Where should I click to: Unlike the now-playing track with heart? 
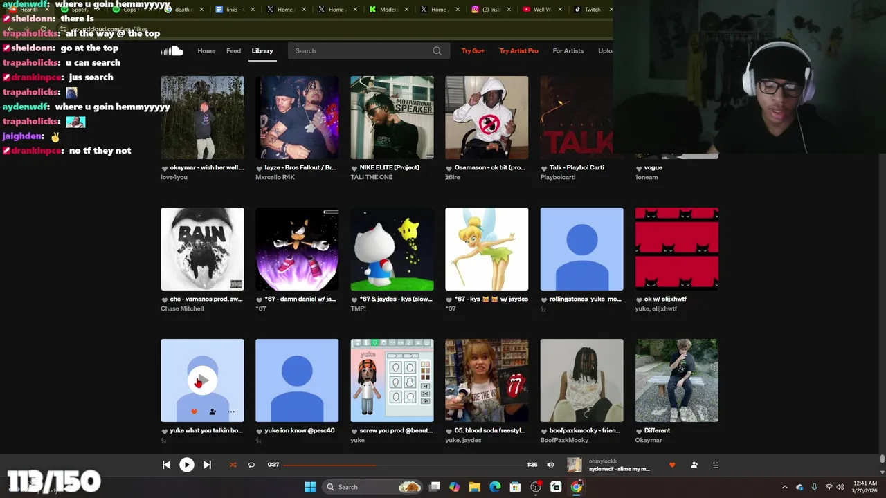[x=672, y=465]
